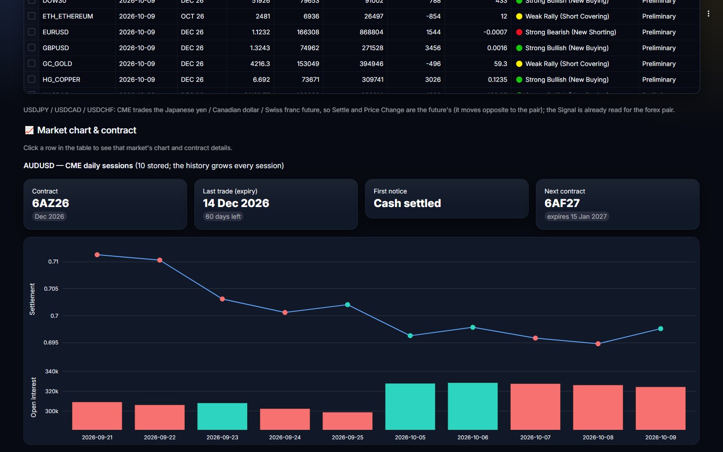Image resolution: width=723 pixels, height=452 pixels.
Task: Click Weak Rally signal in GC_GOLD row
Action: click(x=567, y=64)
